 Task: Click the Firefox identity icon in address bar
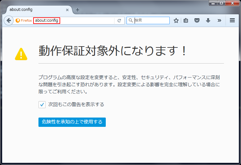point(24,20)
